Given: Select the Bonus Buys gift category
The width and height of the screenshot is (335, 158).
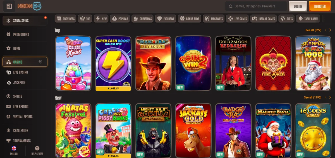Looking at the screenshot, I should click(x=190, y=19).
